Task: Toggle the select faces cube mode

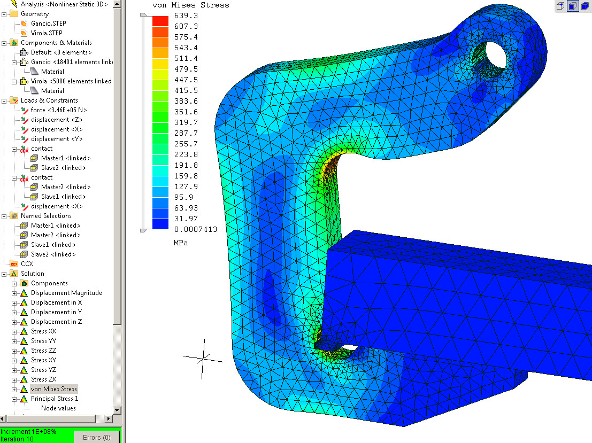Action: pos(573,6)
